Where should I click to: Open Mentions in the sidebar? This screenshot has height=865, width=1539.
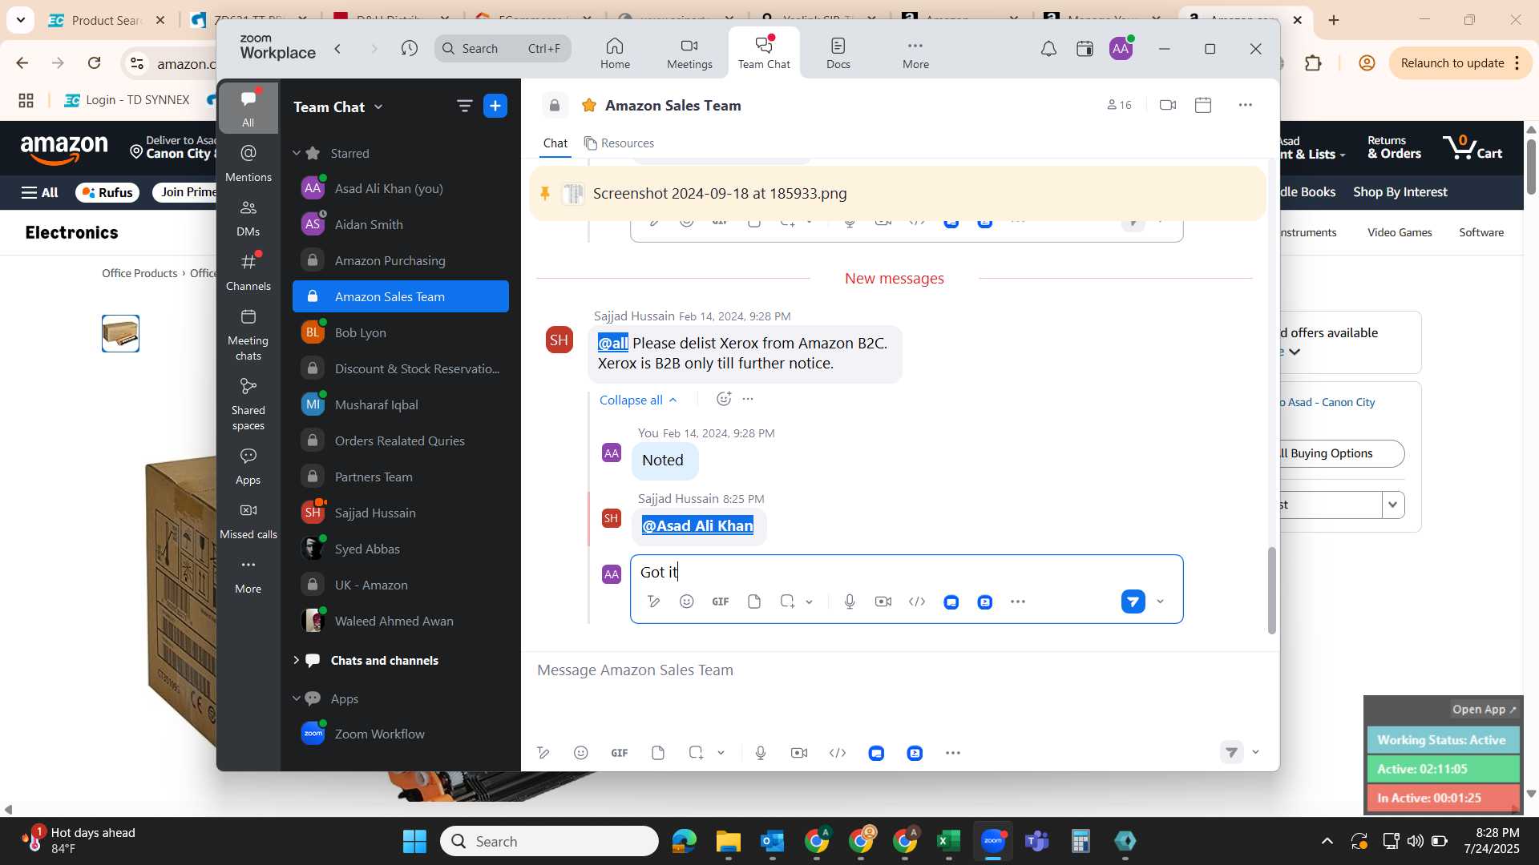248,163
